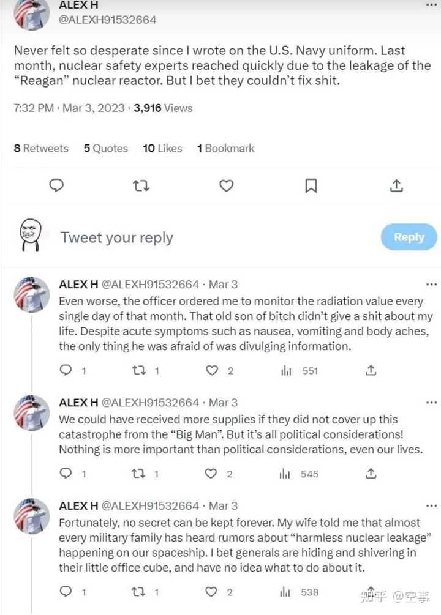The width and height of the screenshot is (441, 615).
Task: Reply to the tweet about "harmless nuclear leakage"
Action: coord(66,592)
